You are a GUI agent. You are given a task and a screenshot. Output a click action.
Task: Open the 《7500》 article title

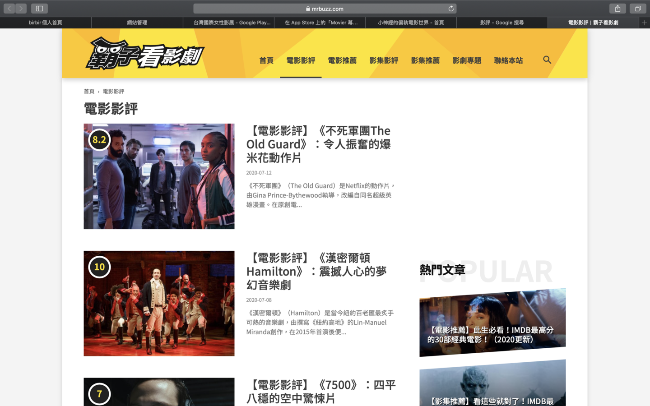coord(320,392)
